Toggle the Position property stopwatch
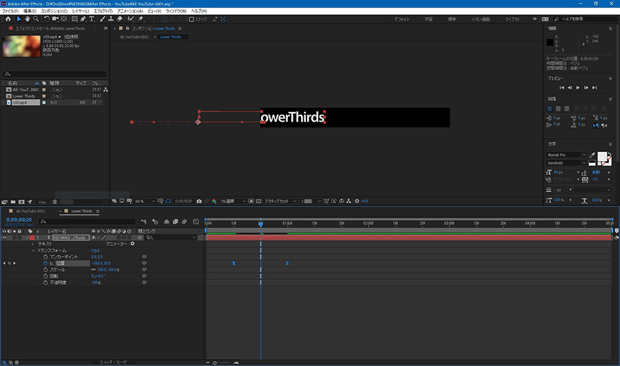 tap(45, 263)
